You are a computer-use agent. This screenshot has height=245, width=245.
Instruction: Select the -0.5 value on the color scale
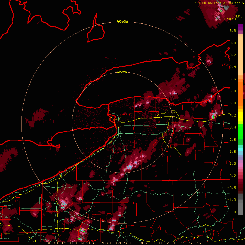click(x=232, y=188)
